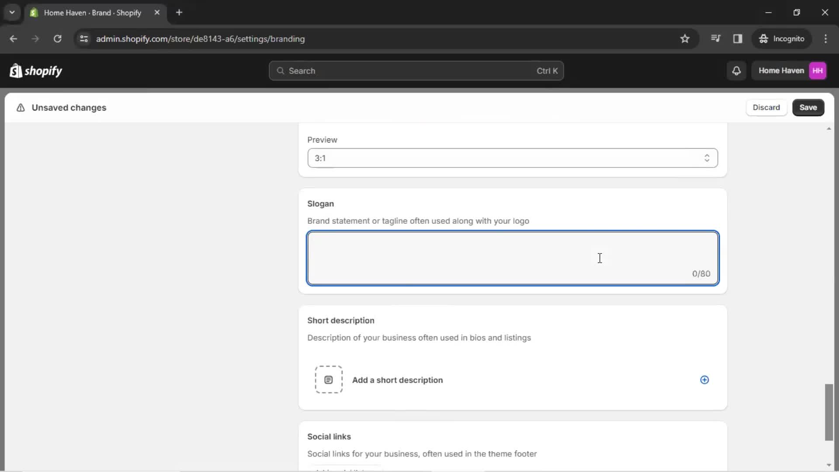Click the Short description heading
This screenshot has height=472, width=839.
pos(340,320)
